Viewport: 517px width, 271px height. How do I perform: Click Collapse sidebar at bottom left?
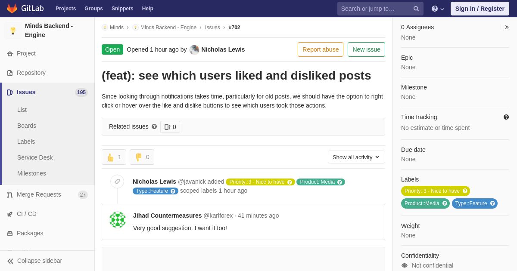pyautogui.click(x=34, y=261)
